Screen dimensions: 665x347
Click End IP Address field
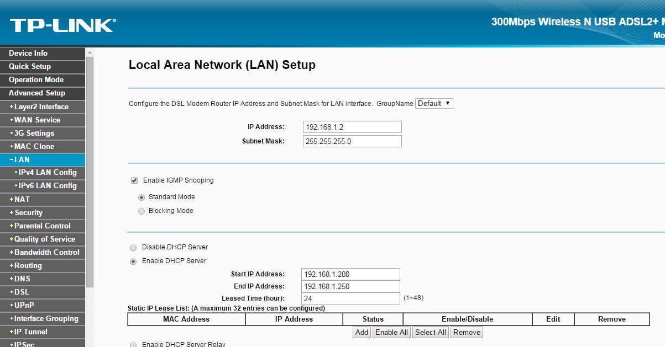pyautogui.click(x=351, y=286)
